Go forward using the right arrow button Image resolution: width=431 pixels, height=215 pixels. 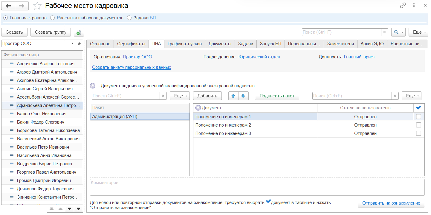22,6
